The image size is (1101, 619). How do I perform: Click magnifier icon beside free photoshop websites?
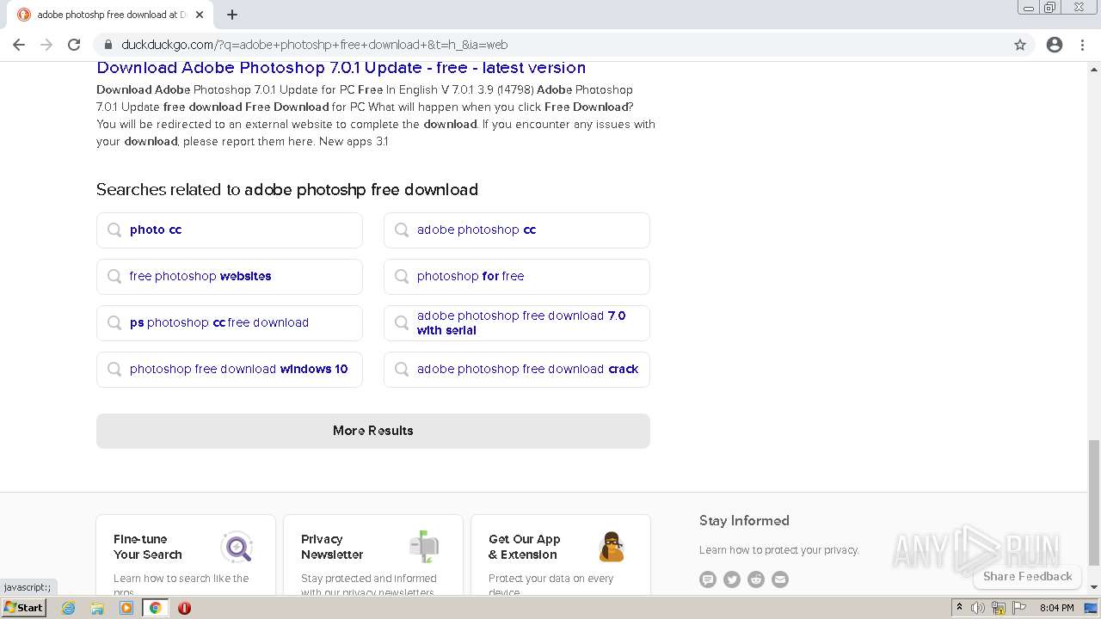click(x=114, y=276)
